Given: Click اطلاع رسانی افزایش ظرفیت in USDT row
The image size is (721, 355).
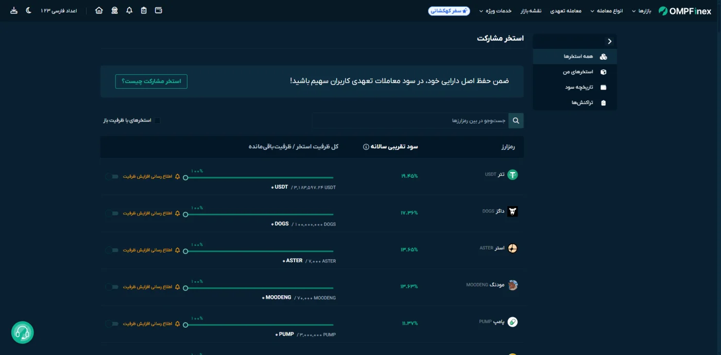Looking at the screenshot, I should (147, 176).
